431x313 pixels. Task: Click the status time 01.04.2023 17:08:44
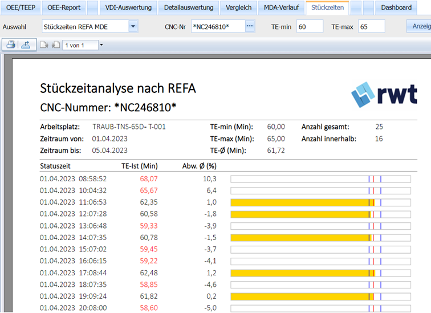point(73,273)
